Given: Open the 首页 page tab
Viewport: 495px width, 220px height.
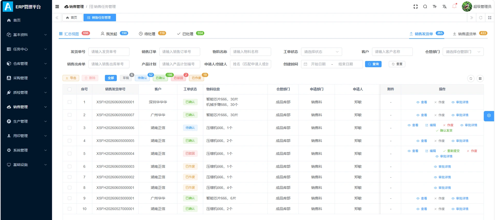Looking at the screenshot, I should pos(72,18).
